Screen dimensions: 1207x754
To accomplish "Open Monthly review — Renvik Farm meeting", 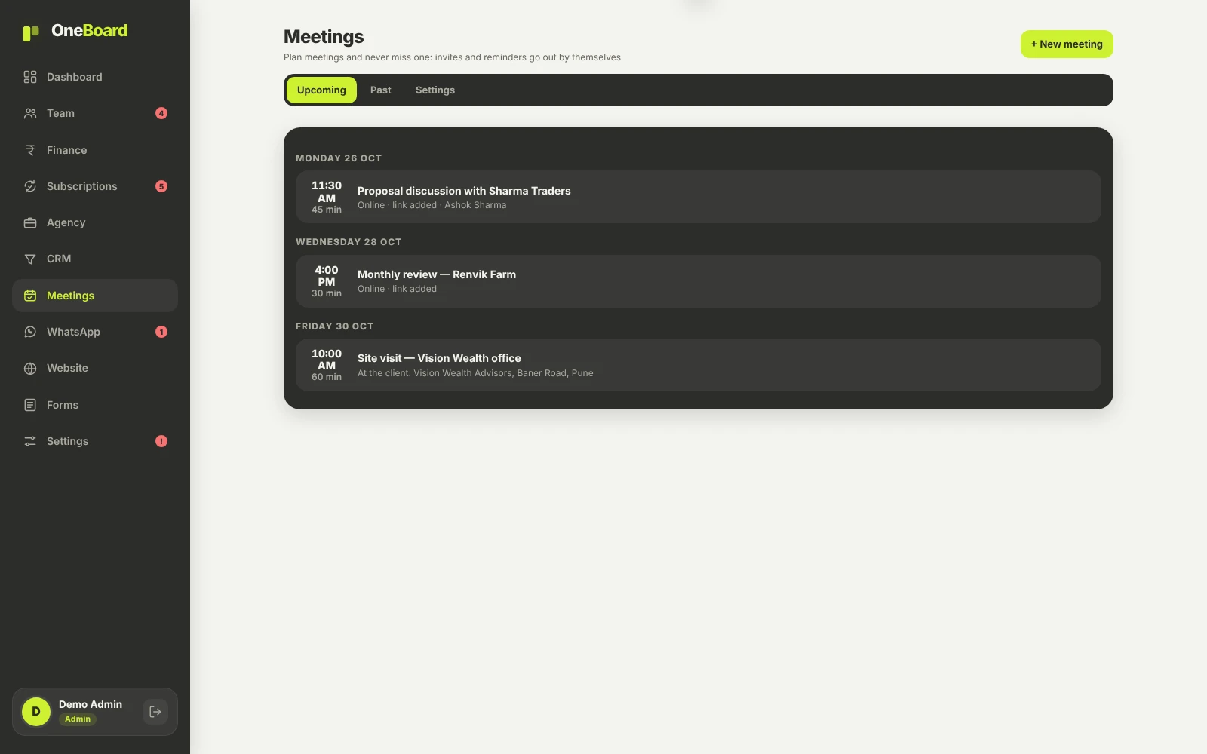I will pyautogui.click(x=699, y=281).
